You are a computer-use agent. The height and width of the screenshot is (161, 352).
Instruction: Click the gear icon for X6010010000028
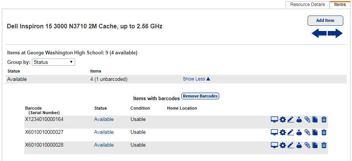pyautogui.click(x=283, y=145)
